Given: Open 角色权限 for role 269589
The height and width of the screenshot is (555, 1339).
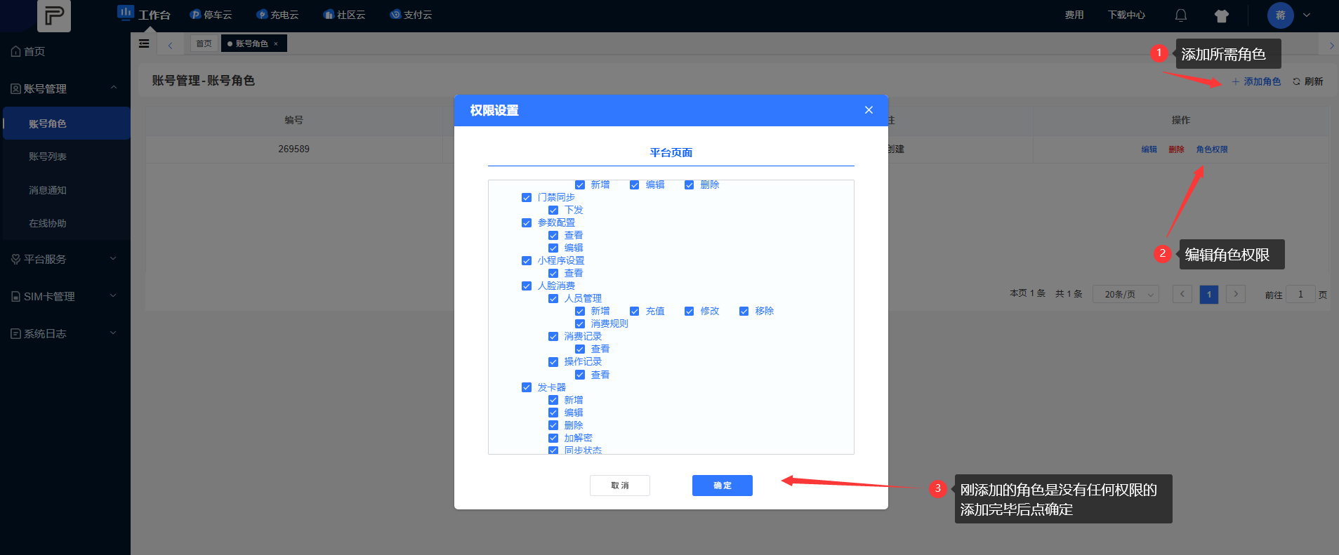Looking at the screenshot, I should coord(1212,149).
